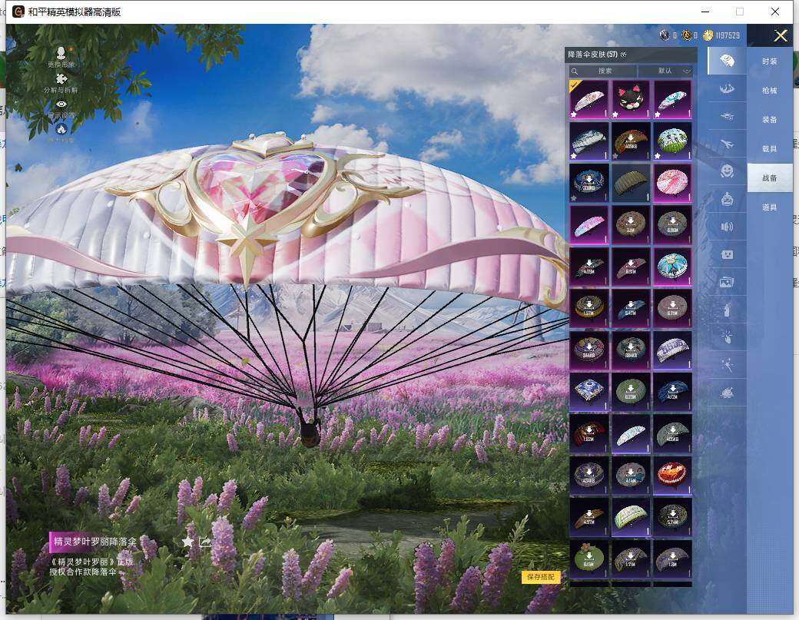
Task: Click the 搜索 skin search field
Action: (x=605, y=71)
